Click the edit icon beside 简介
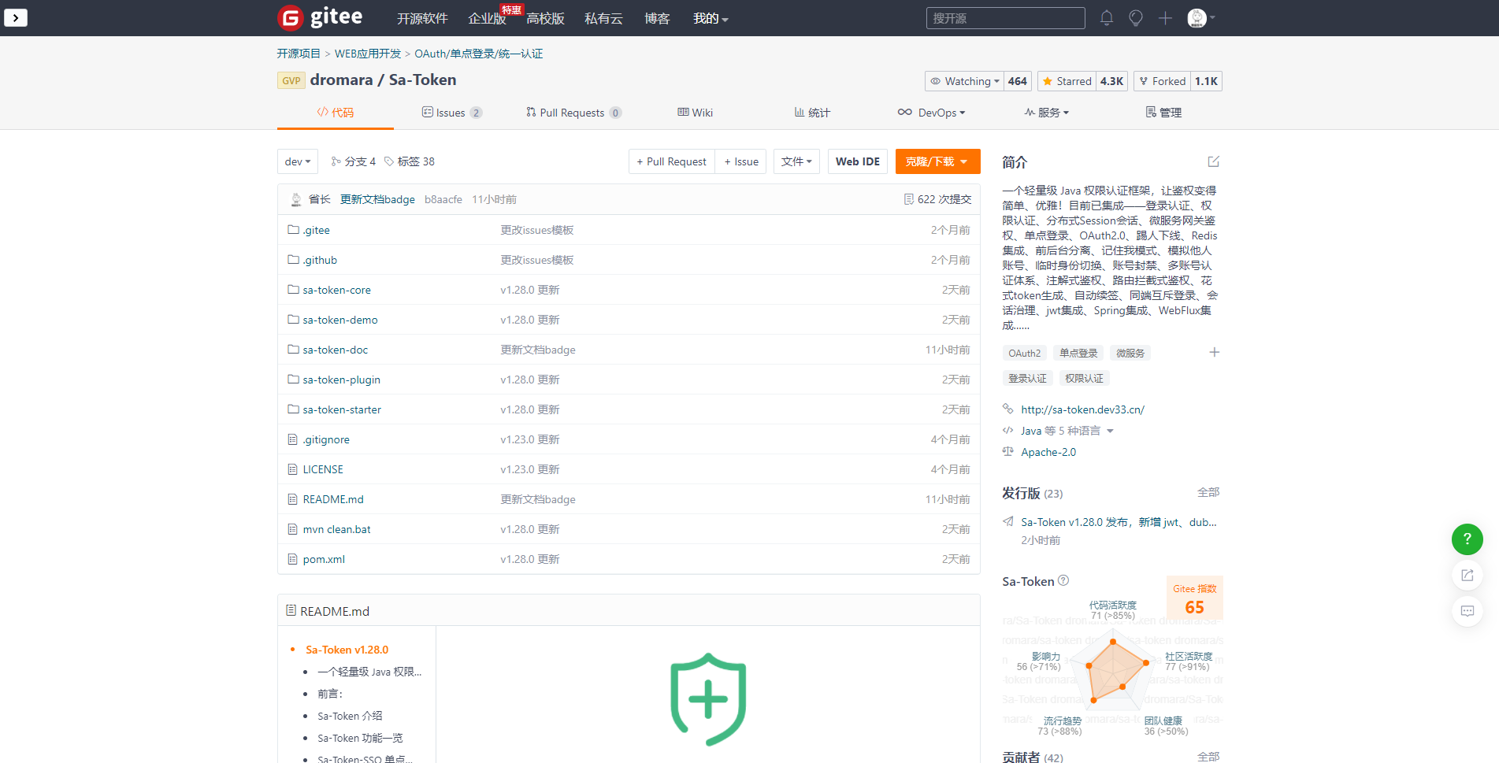The image size is (1499, 763). pos(1214,161)
